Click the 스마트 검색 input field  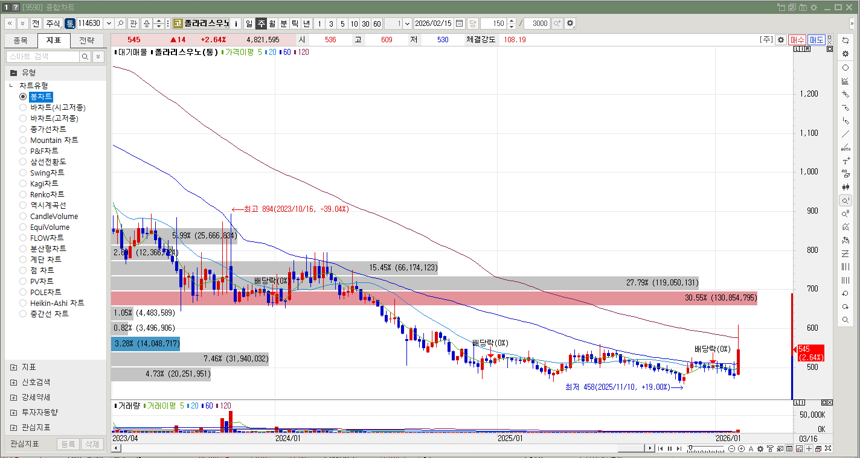click(x=42, y=56)
